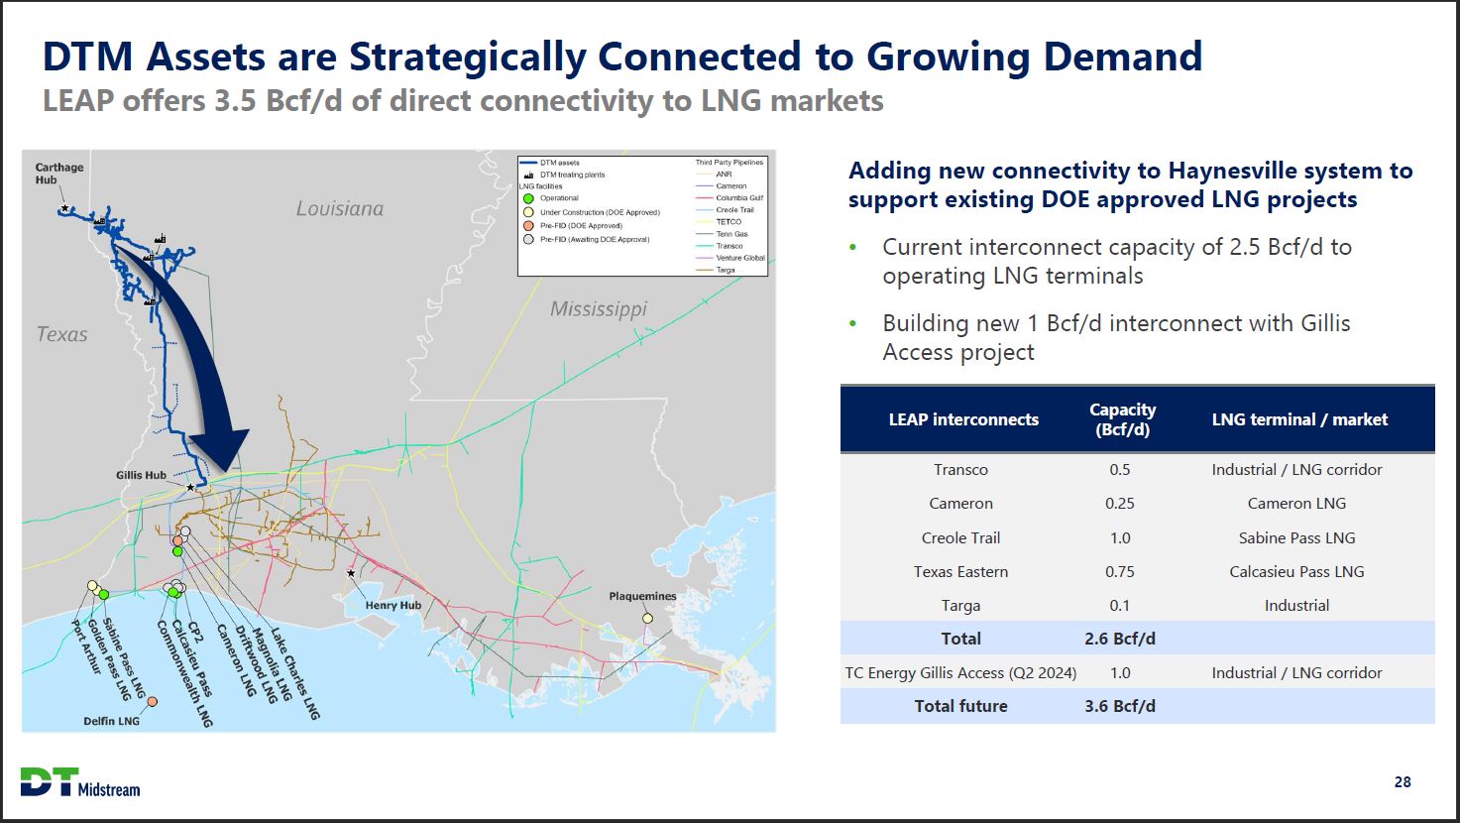The width and height of the screenshot is (1460, 823).
Task: Click the 'Total future' row label
Action: [960, 706]
